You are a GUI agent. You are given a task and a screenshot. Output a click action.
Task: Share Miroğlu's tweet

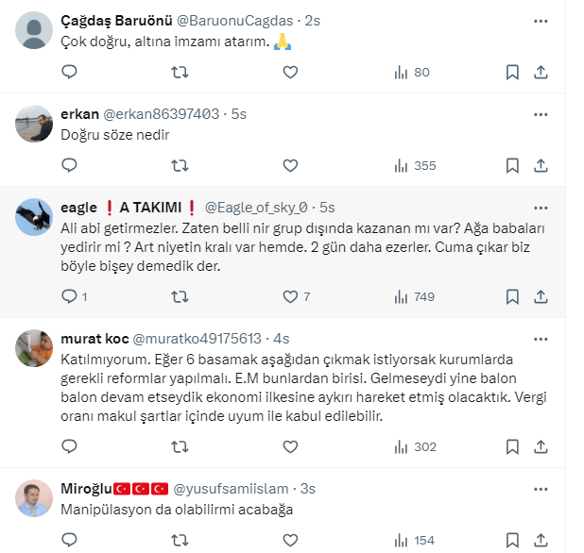(541, 541)
